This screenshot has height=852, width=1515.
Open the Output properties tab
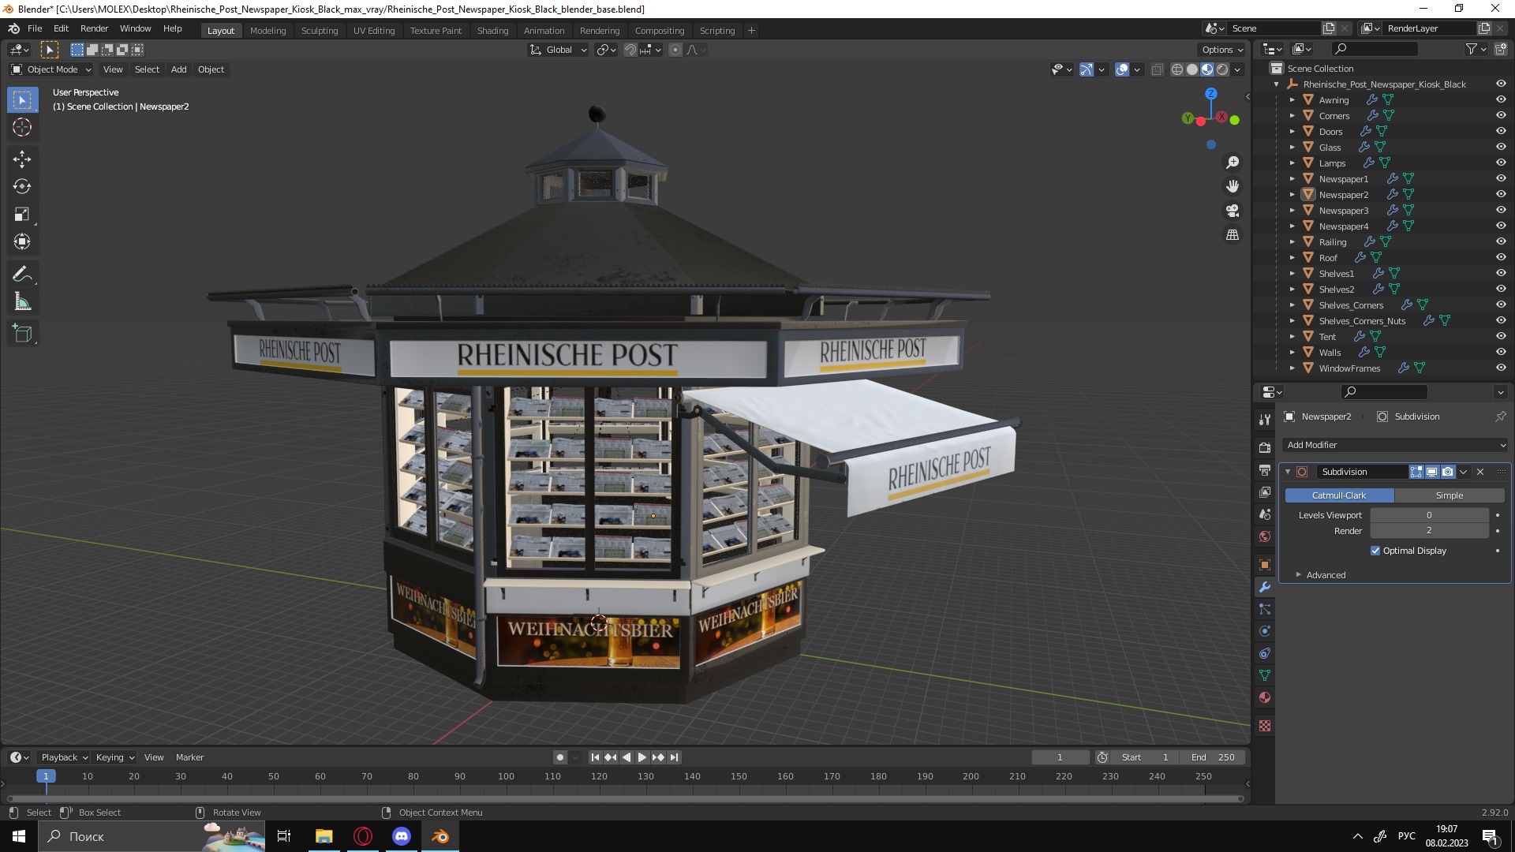click(1265, 470)
